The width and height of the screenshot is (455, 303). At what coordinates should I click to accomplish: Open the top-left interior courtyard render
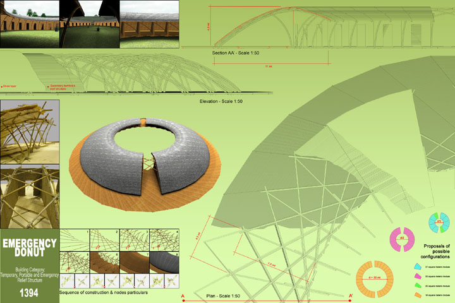click(x=30, y=23)
